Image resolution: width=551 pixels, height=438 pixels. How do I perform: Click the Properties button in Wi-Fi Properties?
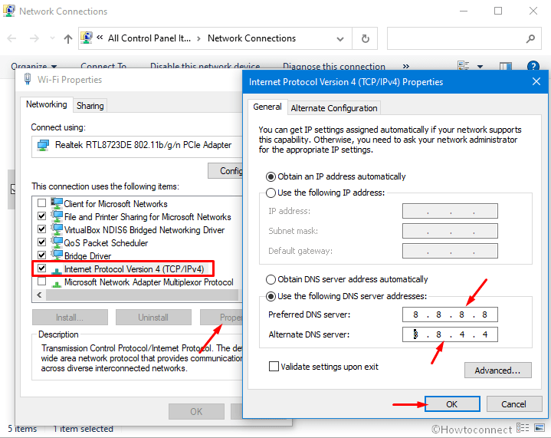tap(221, 318)
